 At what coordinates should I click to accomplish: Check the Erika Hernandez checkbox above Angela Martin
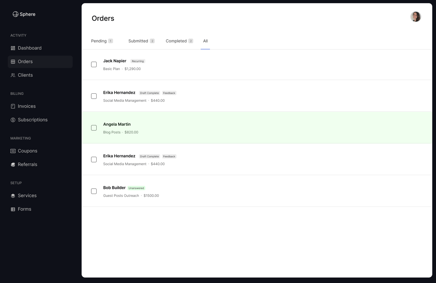pyautogui.click(x=94, y=96)
